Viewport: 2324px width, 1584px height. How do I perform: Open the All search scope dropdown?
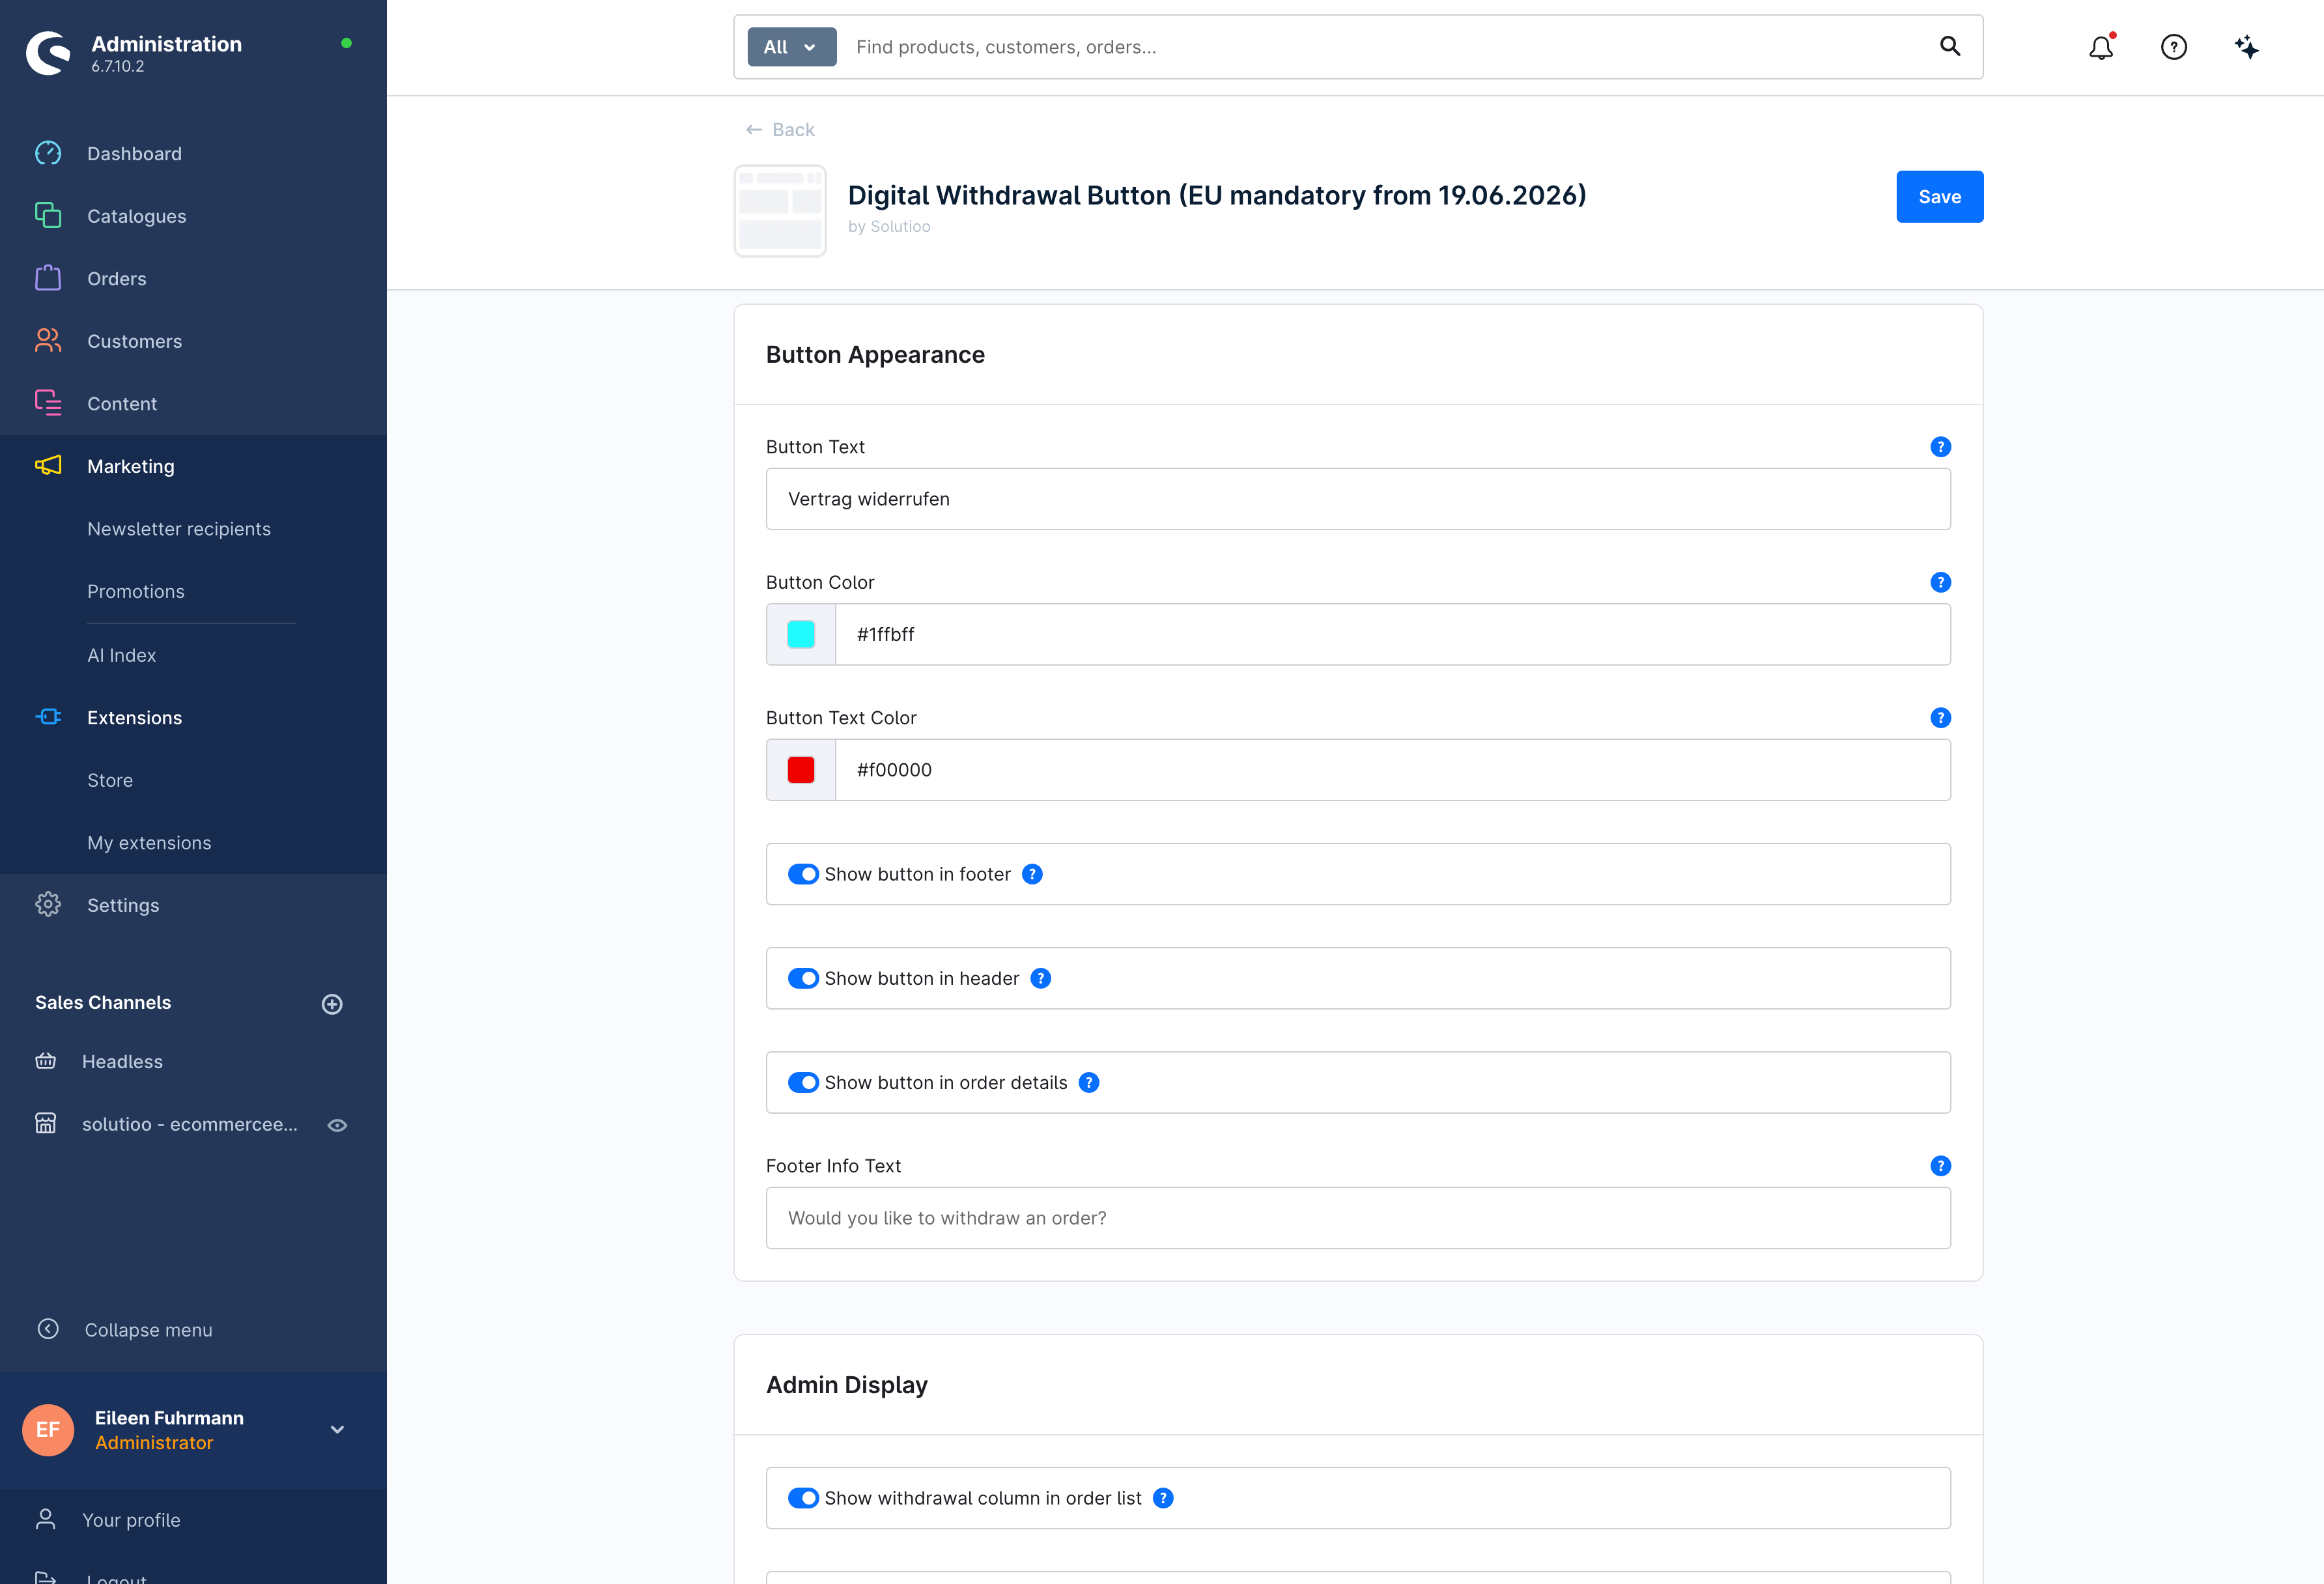(791, 47)
